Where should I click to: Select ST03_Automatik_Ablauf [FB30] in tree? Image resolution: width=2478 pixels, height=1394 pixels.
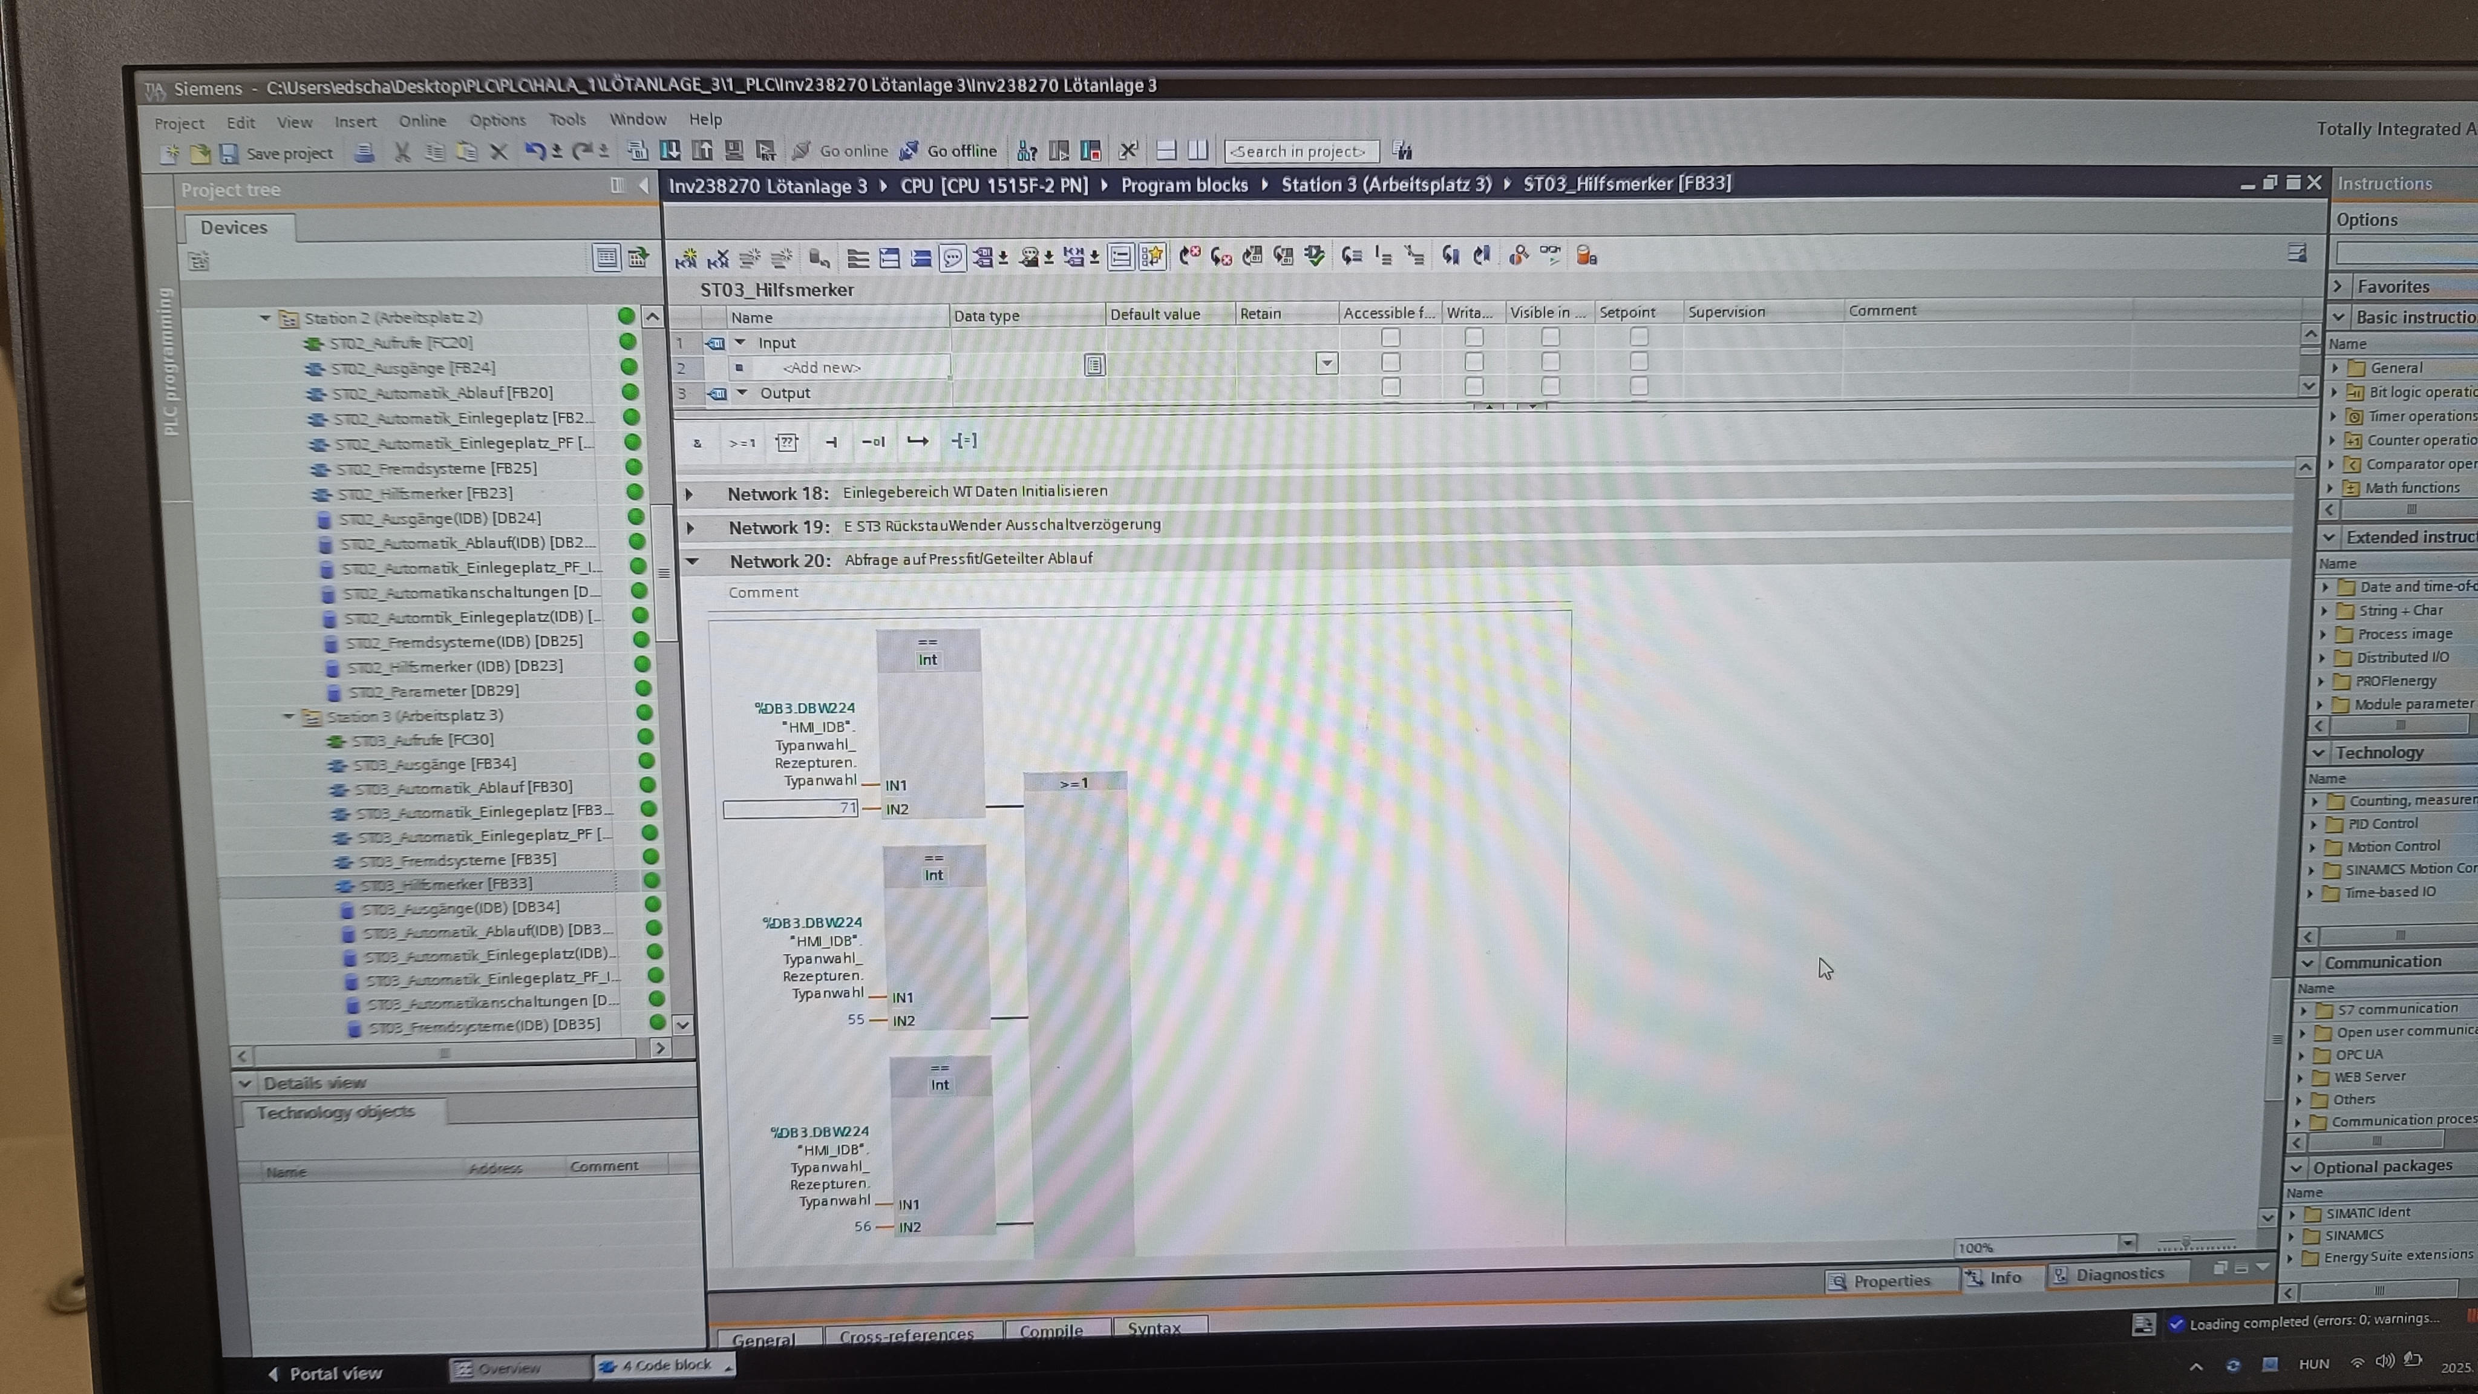pos(463,788)
